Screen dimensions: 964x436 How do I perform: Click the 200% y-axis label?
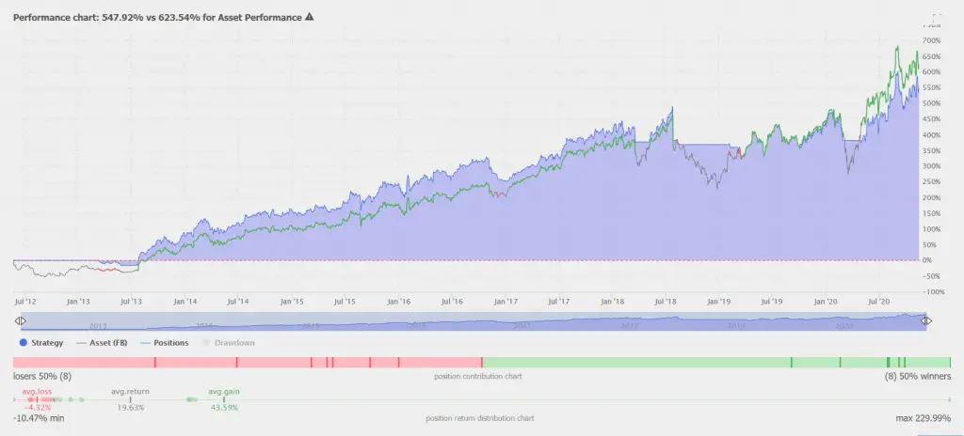(x=933, y=197)
